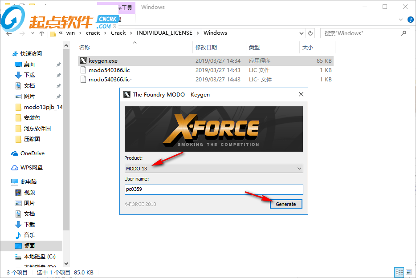Image resolution: width=416 pixels, height=278 pixels.
Task: Click INDIVIDUAL_LICENSE in the breadcrumb path
Action: tap(164, 33)
